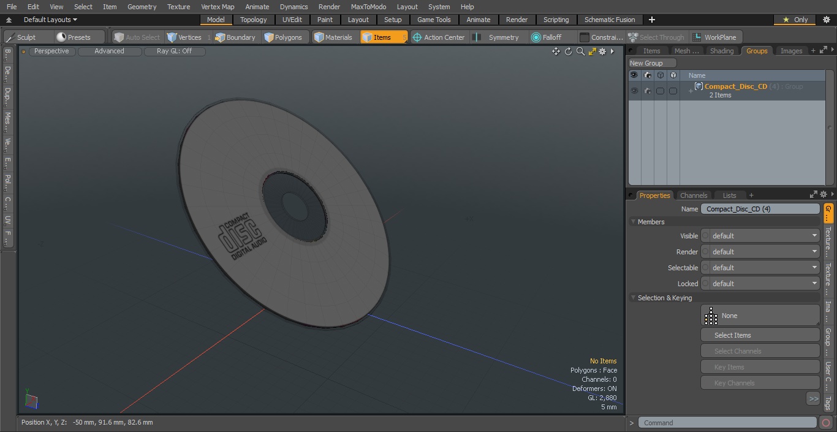The width and height of the screenshot is (837, 432).
Task: Toggle Symmetry in the toolbar
Action: tap(497, 37)
